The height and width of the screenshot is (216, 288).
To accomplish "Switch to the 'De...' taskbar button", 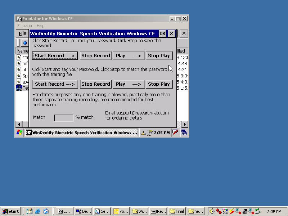I will (84, 211).
